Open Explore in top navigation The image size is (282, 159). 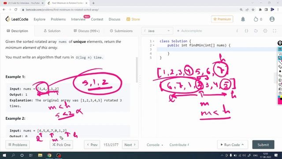40,19
